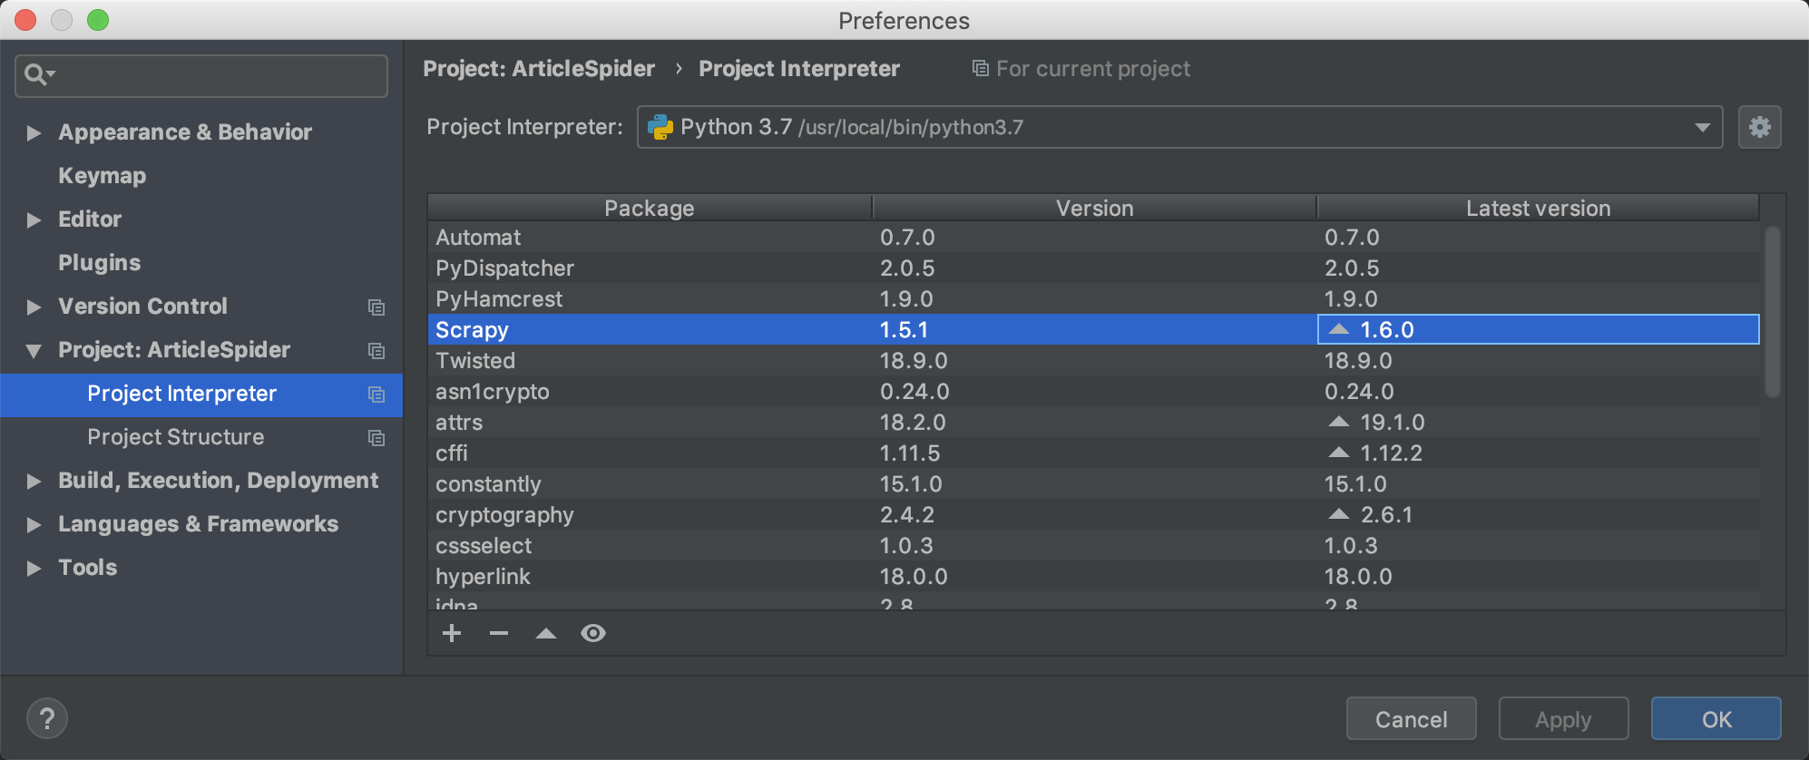Select Keymap in settings tree

[102, 176]
